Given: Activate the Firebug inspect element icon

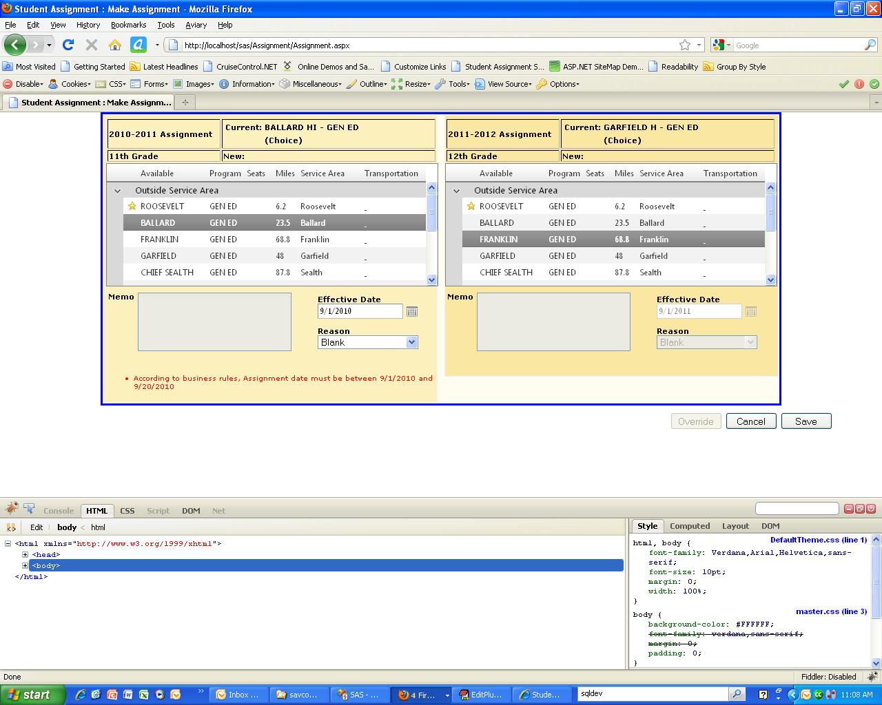Looking at the screenshot, I should tap(29, 509).
